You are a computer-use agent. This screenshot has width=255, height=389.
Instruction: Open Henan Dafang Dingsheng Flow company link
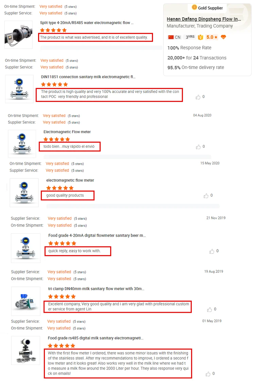coord(204,19)
